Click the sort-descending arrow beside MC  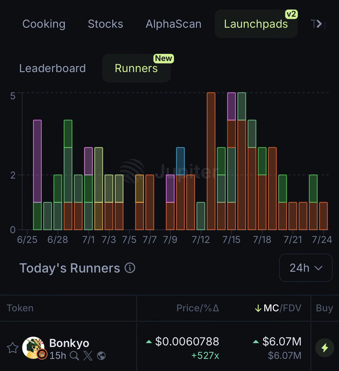click(258, 308)
